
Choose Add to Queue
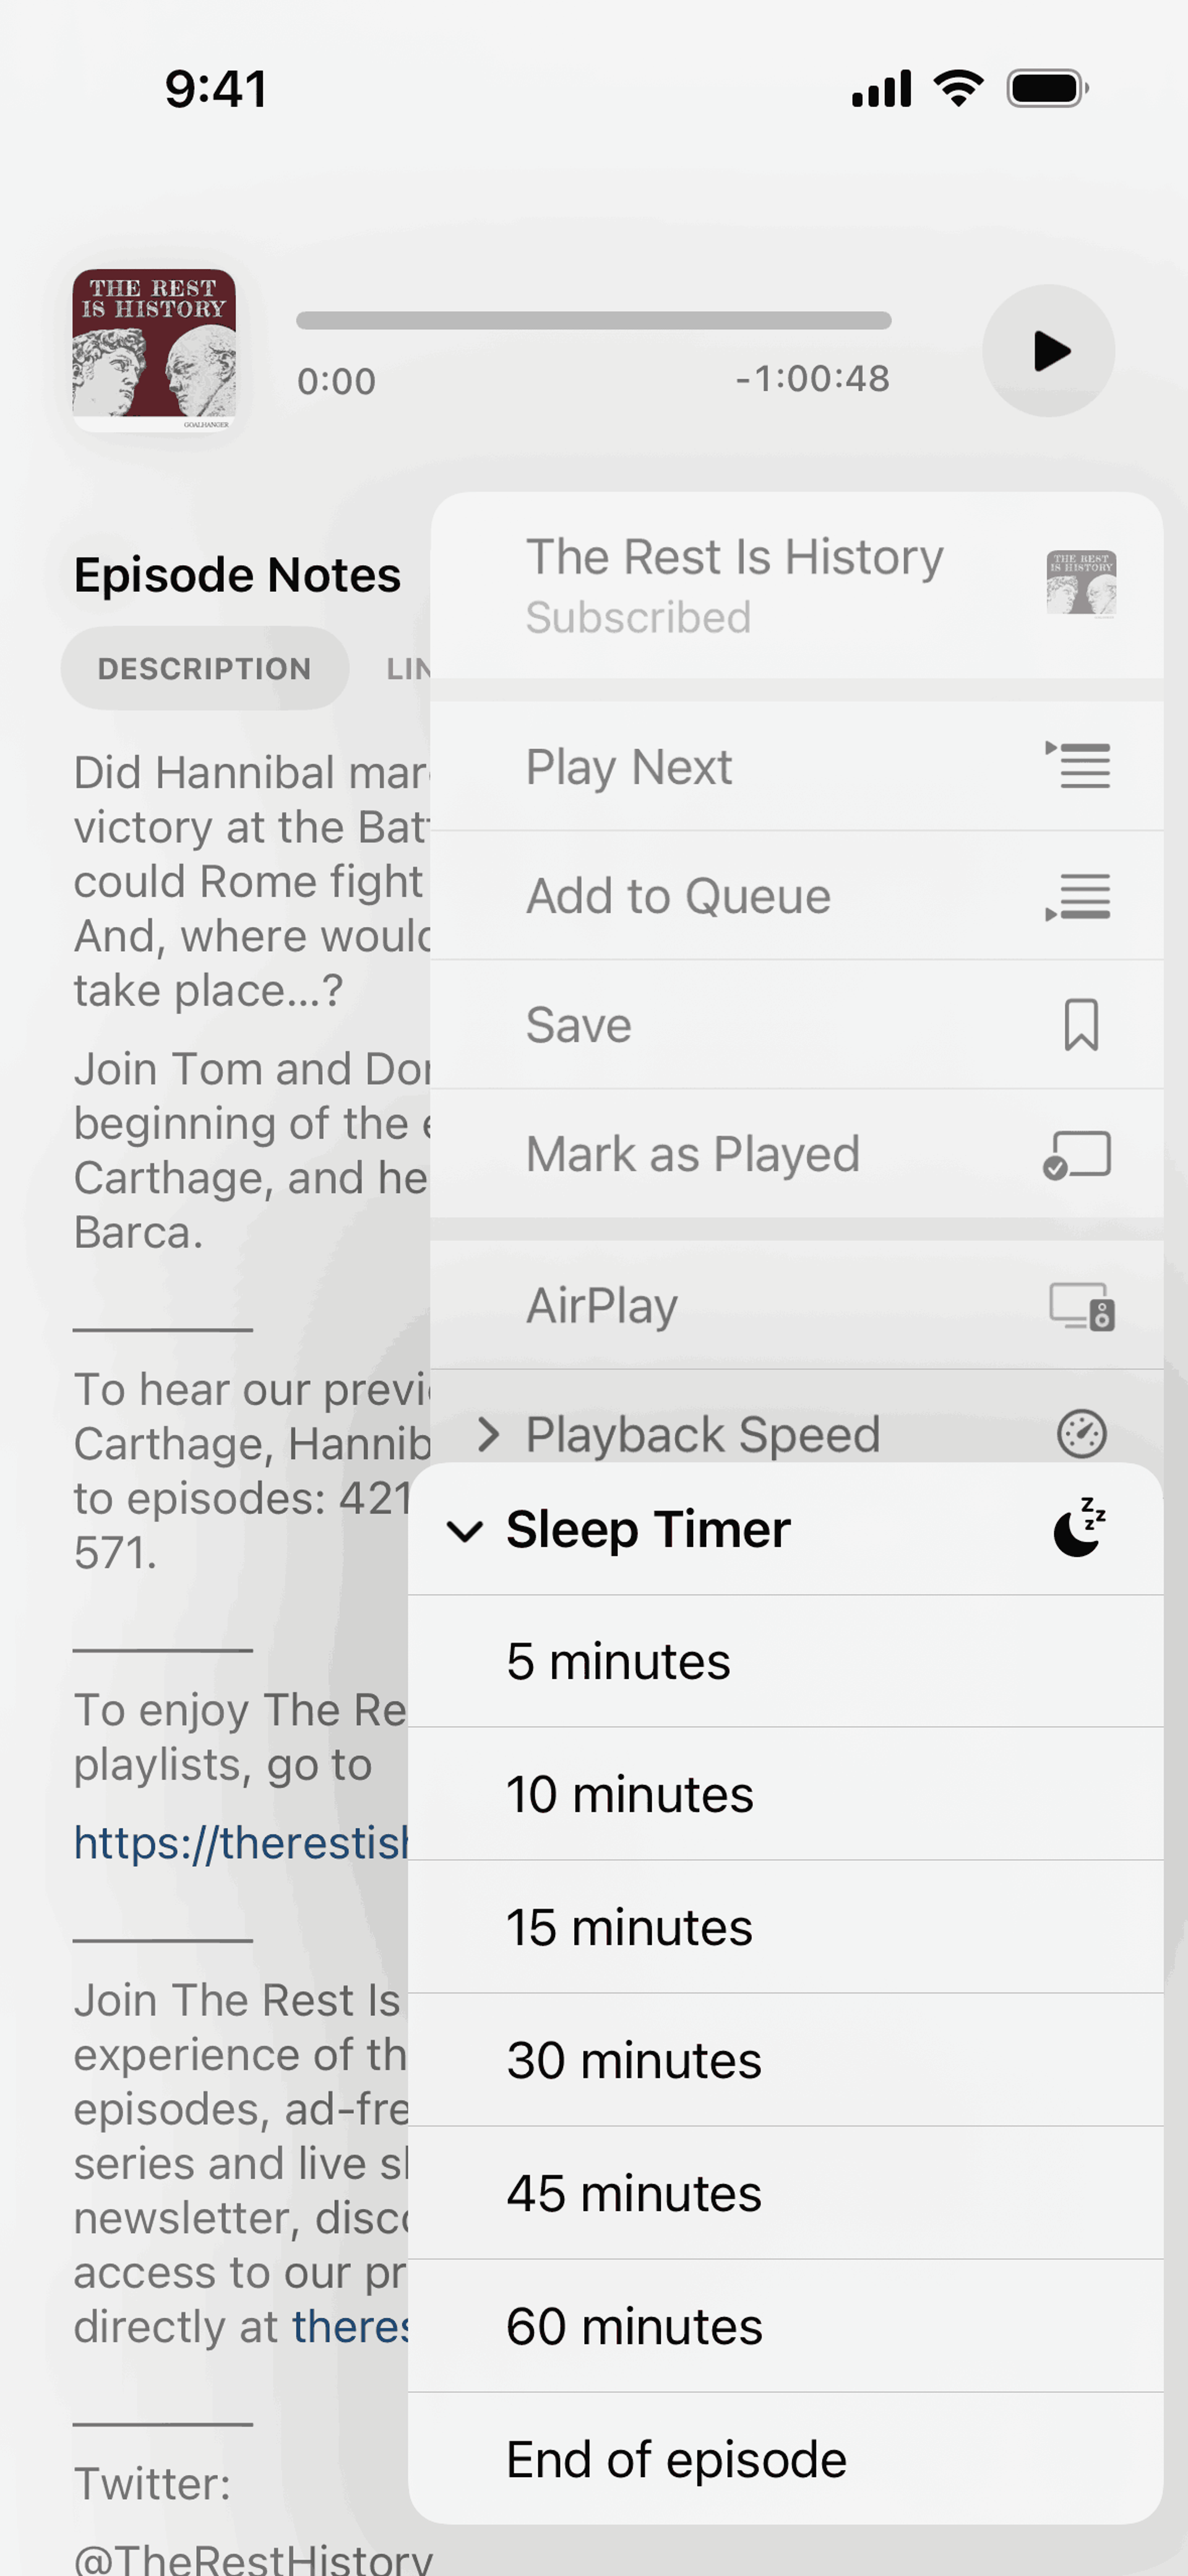796,895
